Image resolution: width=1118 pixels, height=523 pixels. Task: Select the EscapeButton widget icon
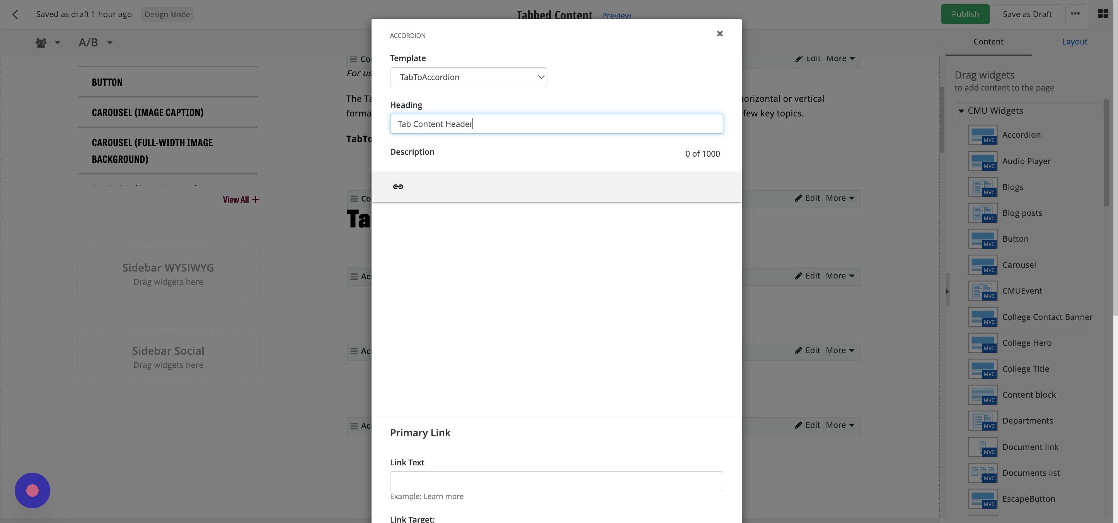982,499
